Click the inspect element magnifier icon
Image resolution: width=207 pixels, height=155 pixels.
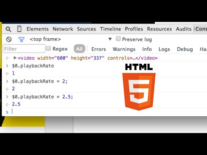pos(8,29)
